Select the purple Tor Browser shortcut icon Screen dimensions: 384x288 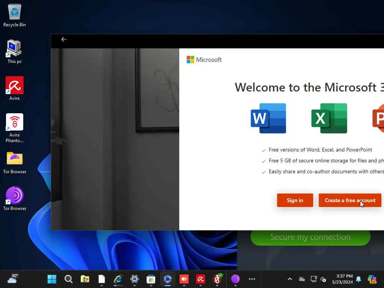[15, 199]
